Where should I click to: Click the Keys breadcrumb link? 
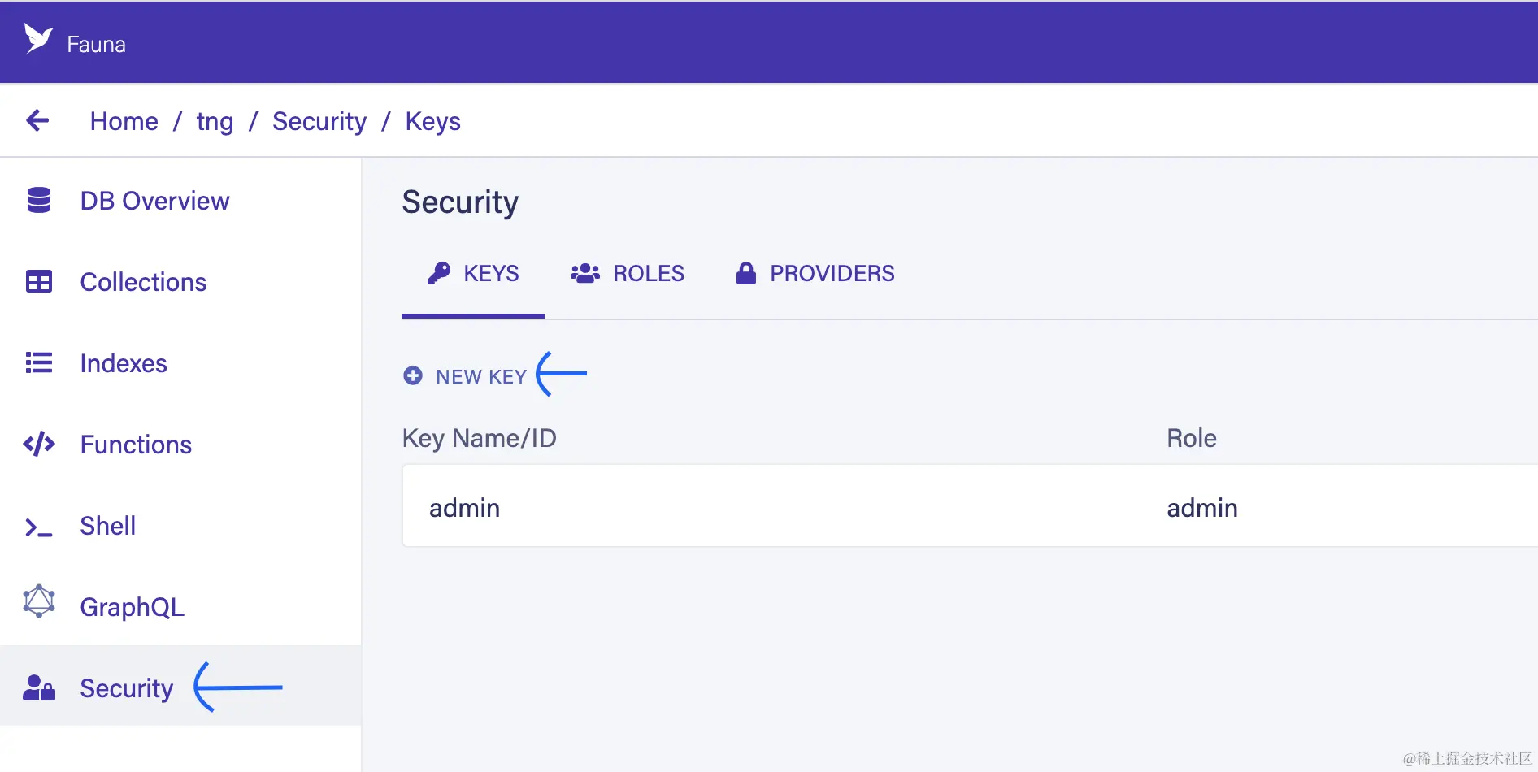tap(432, 122)
